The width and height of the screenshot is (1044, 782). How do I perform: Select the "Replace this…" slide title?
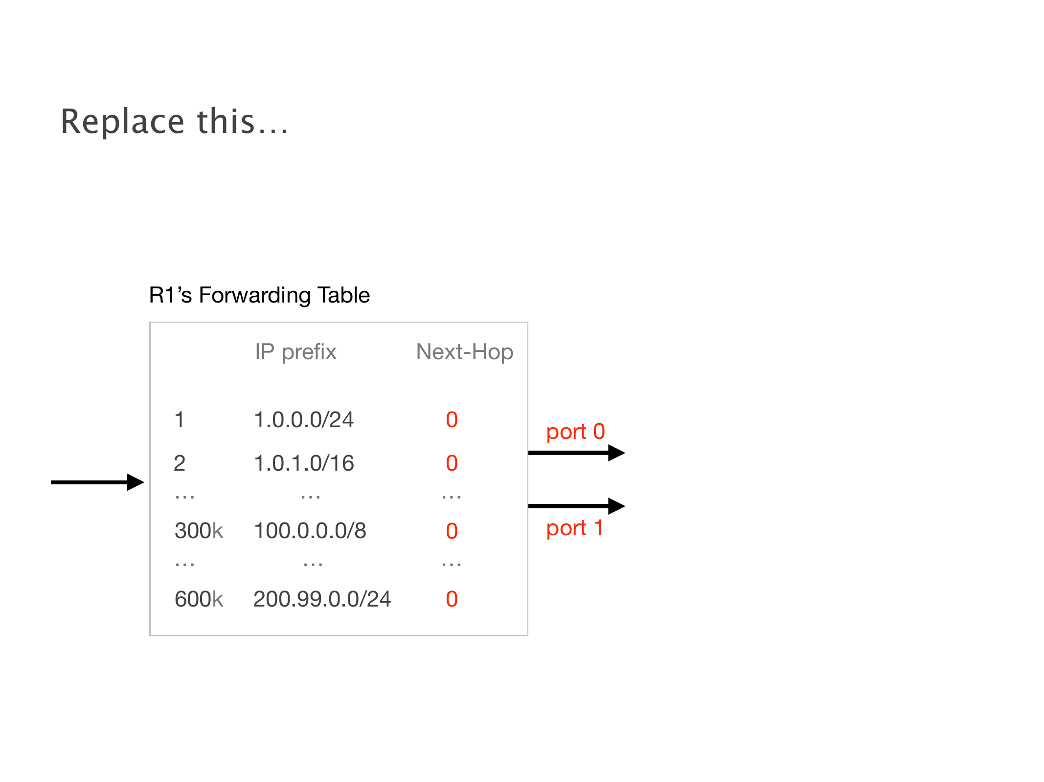175,122
